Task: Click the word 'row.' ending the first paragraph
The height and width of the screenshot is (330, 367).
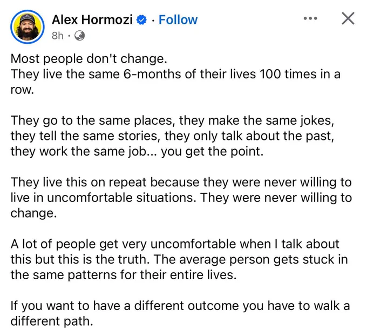Action: point(22,90)
